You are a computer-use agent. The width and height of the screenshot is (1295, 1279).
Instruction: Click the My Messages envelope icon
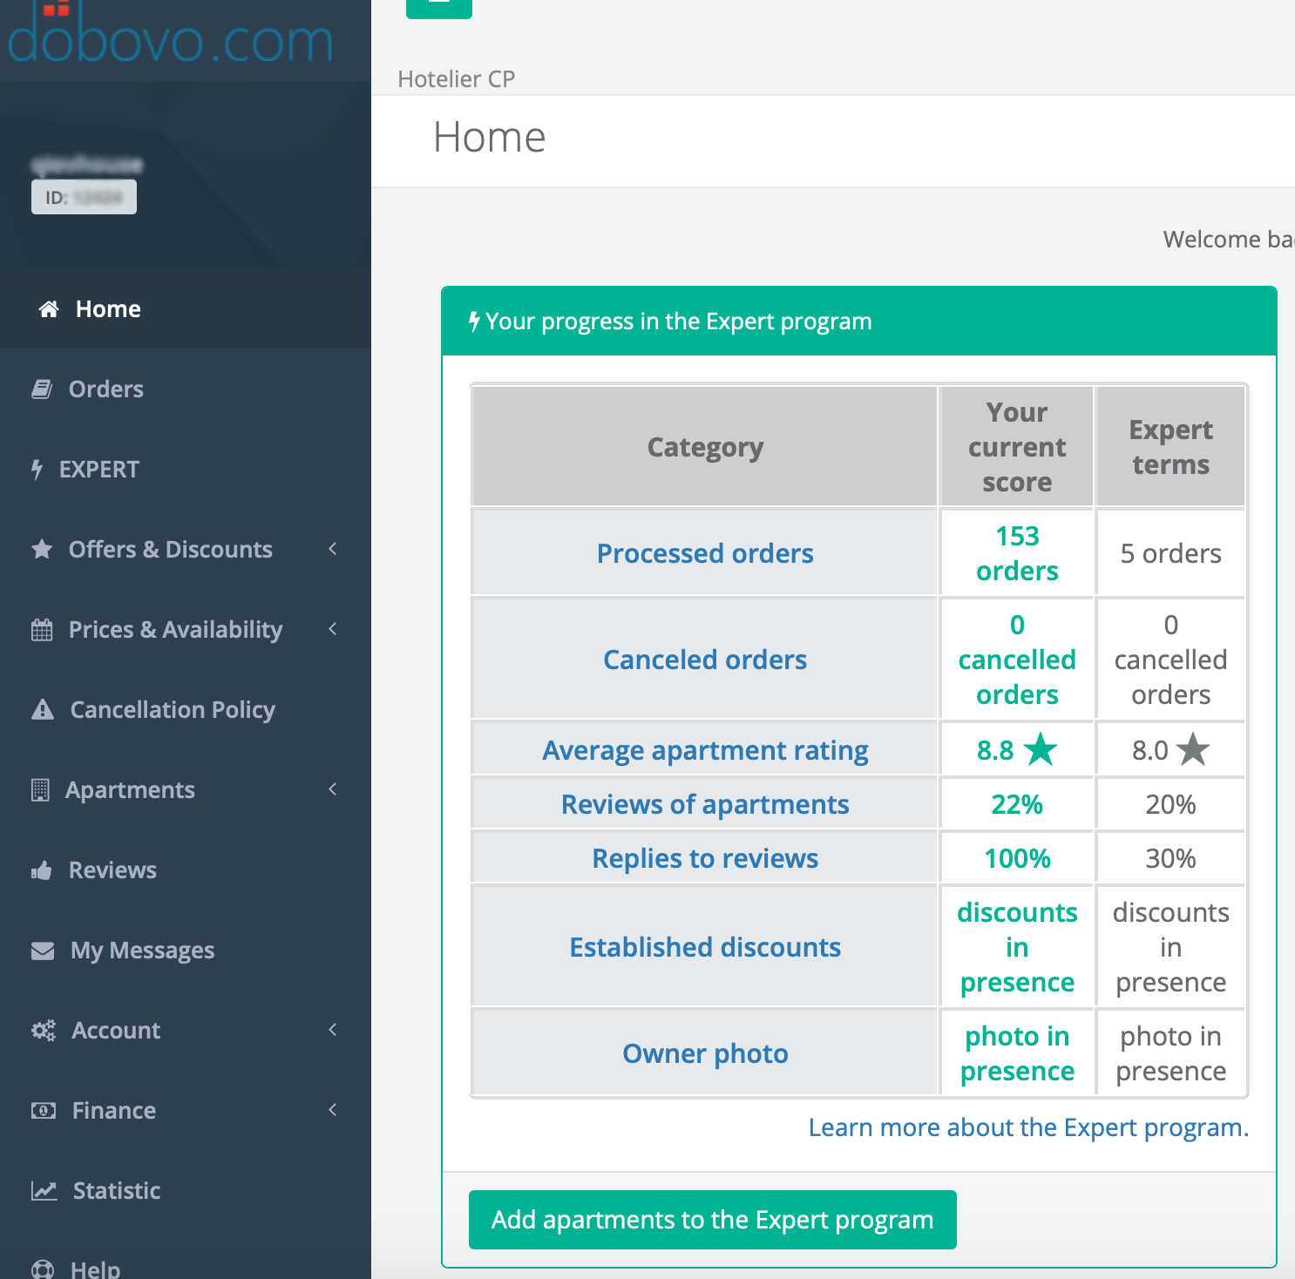tap(43, 951)
